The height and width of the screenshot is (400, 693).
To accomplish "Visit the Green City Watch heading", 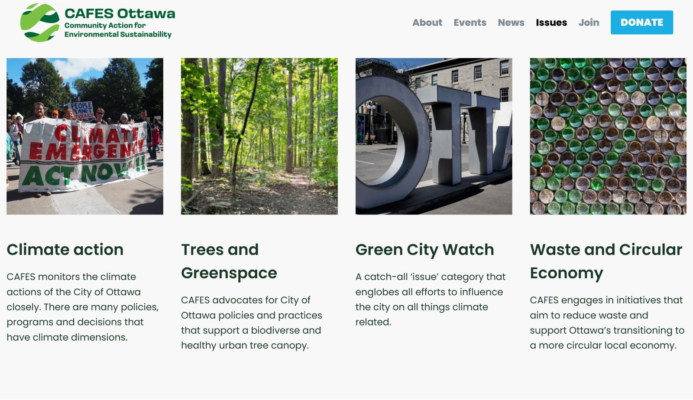I will click(x=424, y=250).
